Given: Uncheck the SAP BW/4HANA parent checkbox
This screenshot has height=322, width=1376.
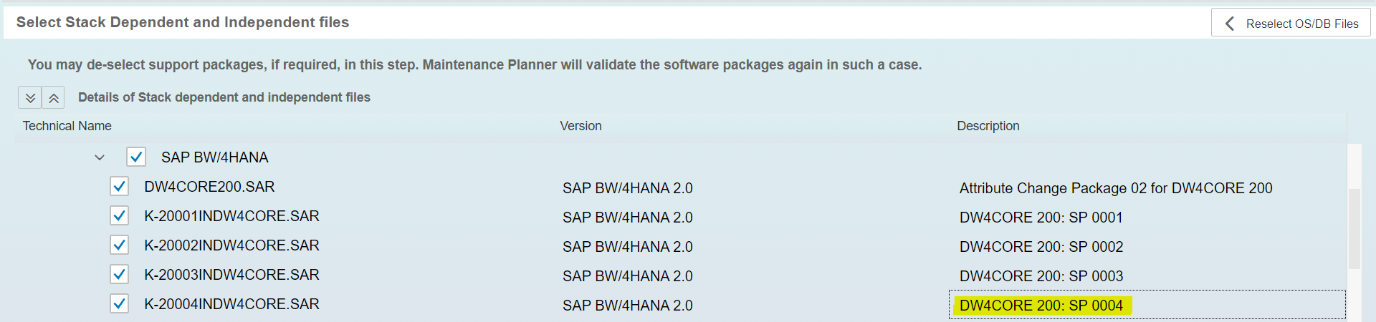Looking at the screenshot, I should 136,157.
